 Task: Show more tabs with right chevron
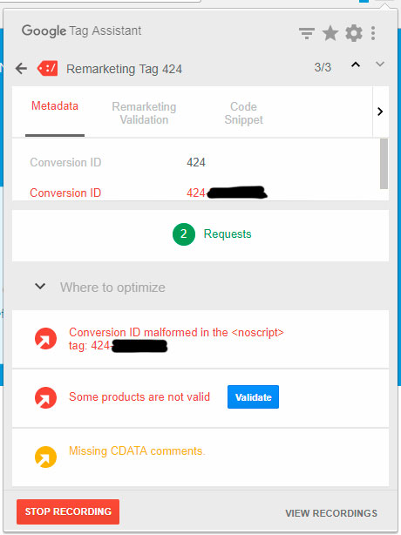pyautogui.click(x=380, y=112)
